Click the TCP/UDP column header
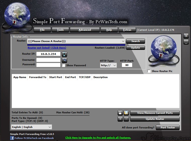Image resolution: width=191 pixels, height=141 pixels. tap(84, 77)
